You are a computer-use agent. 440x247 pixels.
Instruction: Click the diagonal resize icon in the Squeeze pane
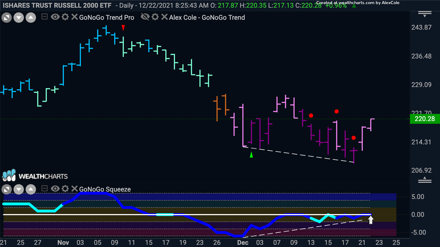tap(7, 189)
